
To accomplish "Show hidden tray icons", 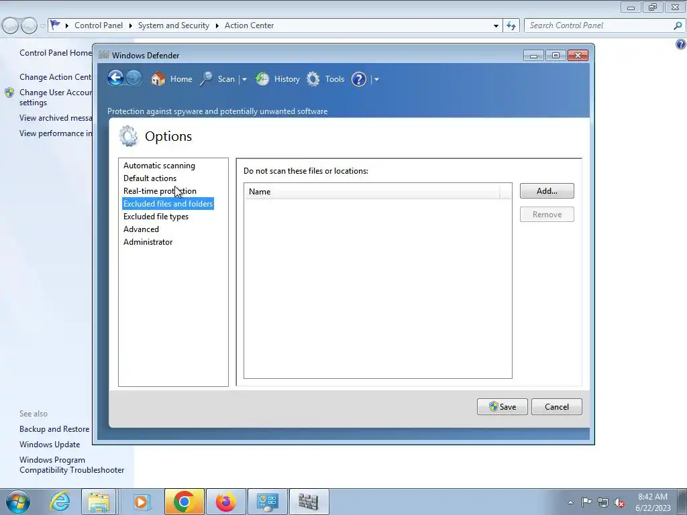I will 570,502.
